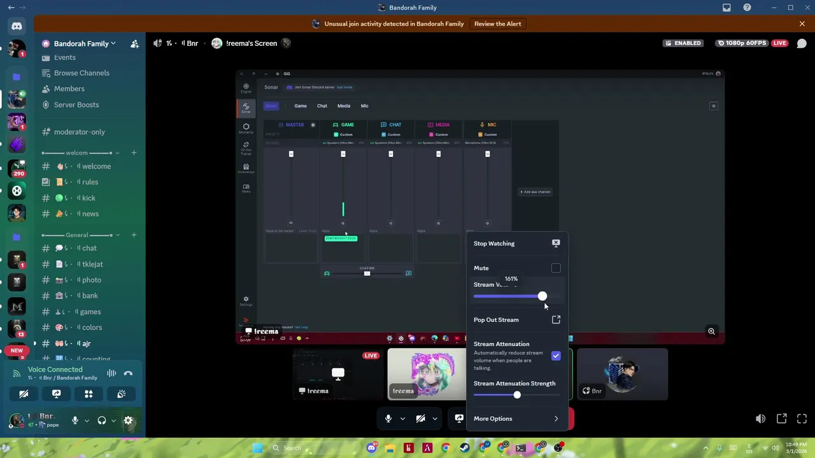Select the Bnr participant tile
Viewport: 815px width, 458px height.
point(622,374)
